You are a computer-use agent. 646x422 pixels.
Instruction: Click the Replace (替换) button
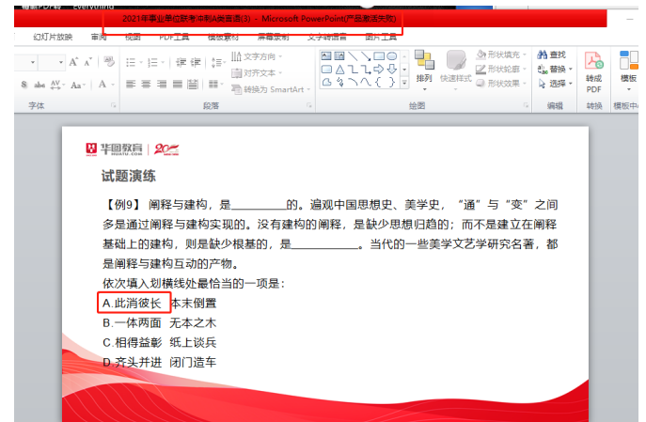coord(555,70)
